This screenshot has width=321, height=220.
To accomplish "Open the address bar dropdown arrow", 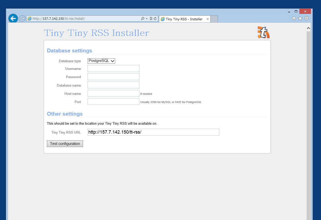I will click(147, 19).
